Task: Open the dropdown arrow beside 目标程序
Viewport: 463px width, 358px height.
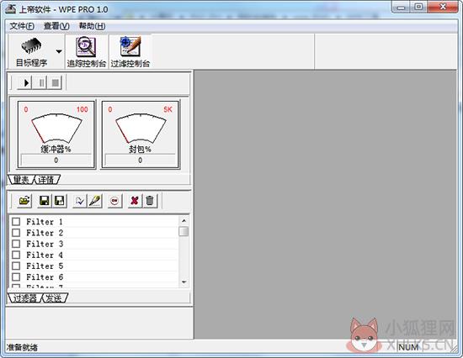Action: click(59, 51)
